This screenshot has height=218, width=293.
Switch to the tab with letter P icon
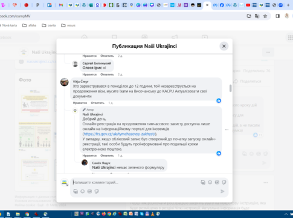coord(37,5)
